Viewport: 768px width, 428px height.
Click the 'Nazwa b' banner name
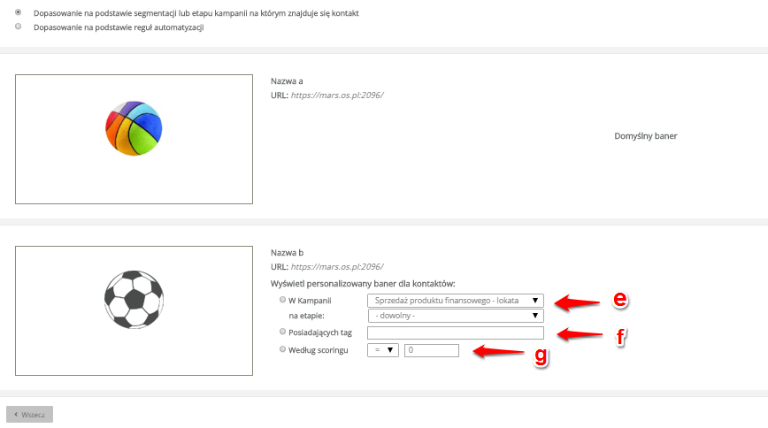pyautogui.click(x=287, y=253)
